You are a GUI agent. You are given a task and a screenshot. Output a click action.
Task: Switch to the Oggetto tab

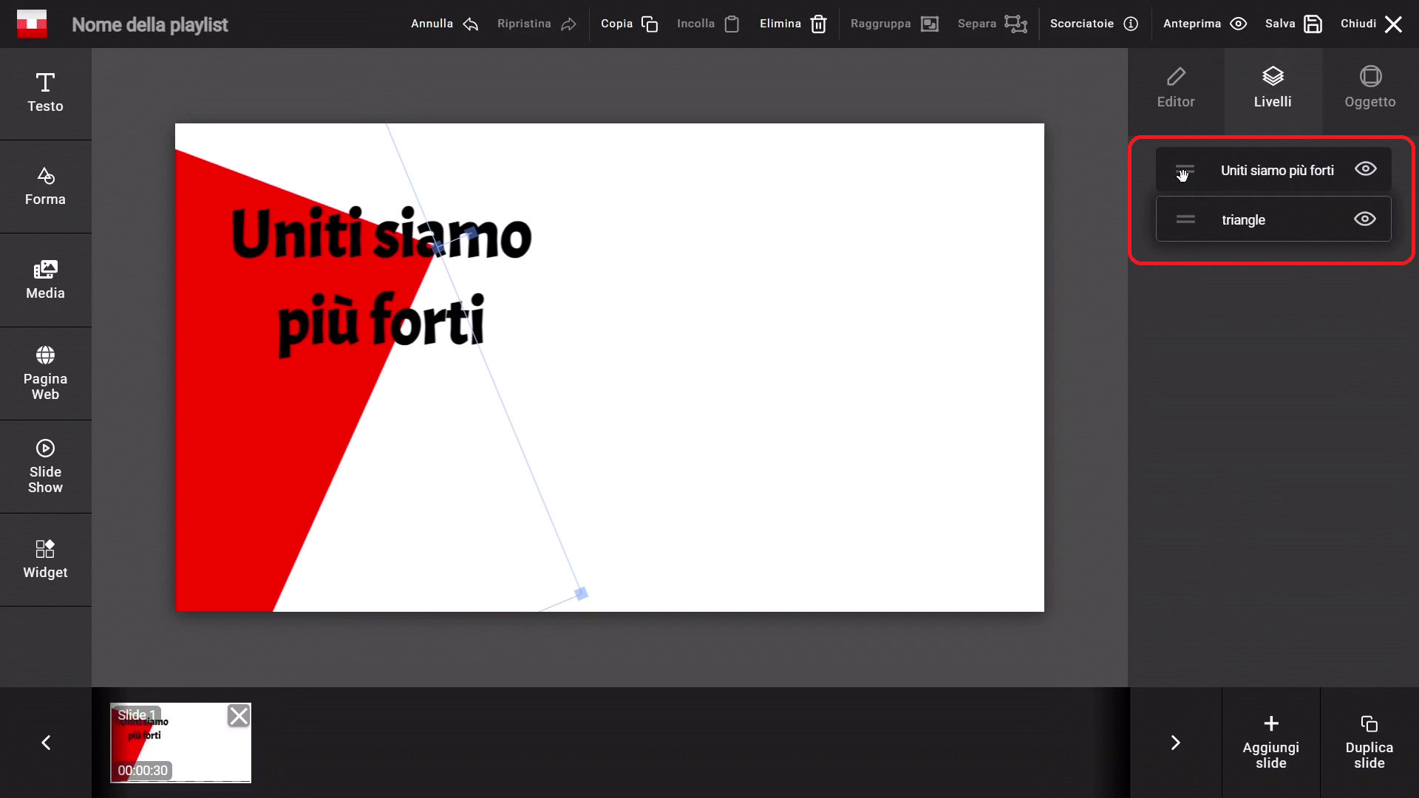1369,89
